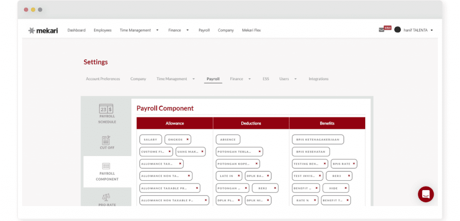The image size is (460, 221).
Task: Open the chat support bubble
Action: pos(426,194)
